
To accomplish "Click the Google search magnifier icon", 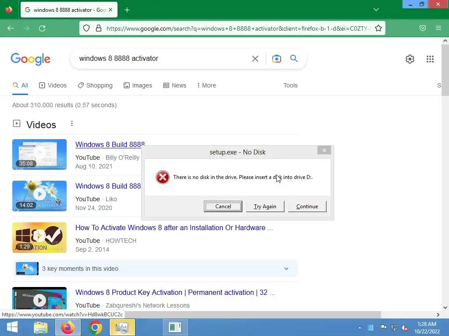I will coord(294,58).
